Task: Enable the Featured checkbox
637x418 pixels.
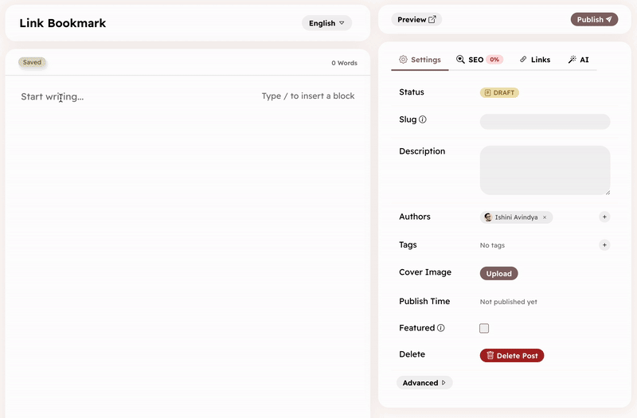Action: [x=484, y=328]
